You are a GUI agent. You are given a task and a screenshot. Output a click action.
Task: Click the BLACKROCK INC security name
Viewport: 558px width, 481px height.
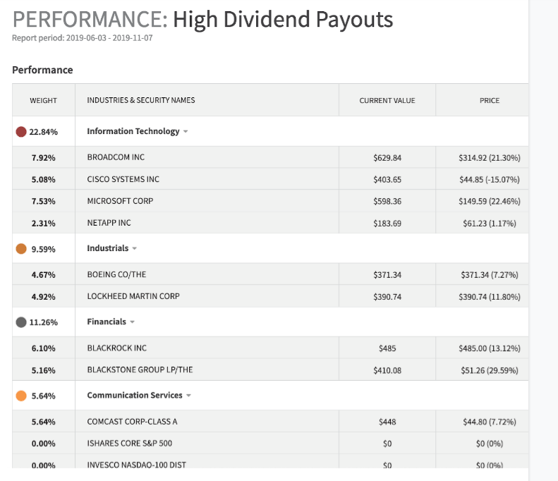click(116, 348)
